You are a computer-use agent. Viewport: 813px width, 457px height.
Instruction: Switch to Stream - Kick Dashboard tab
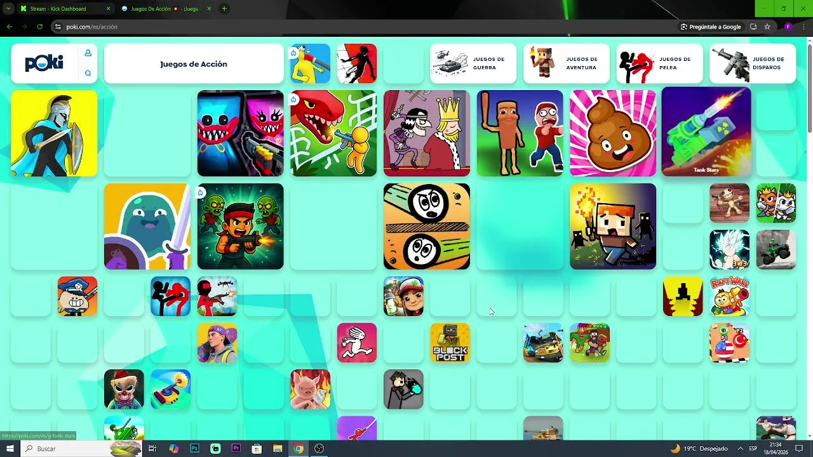(65, 9)
